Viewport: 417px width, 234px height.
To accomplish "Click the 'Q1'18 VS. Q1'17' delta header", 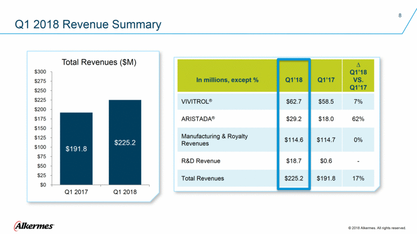I will click(358, 76).
